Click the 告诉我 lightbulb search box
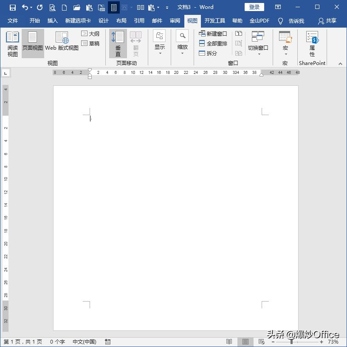The height and width of the screenshot is (347, 347). pyautogui.click(x=291, y=21)
